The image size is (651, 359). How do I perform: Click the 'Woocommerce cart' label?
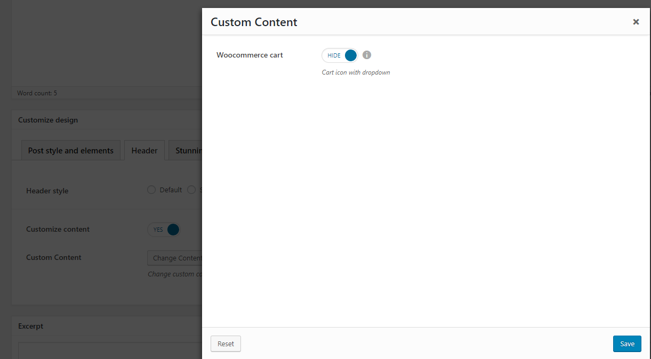250,55
